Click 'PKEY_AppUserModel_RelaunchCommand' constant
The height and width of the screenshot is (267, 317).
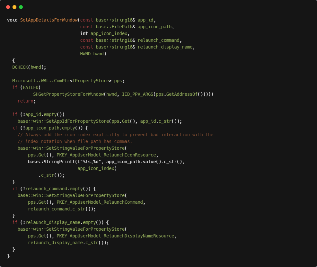click(x=100, y=202)
